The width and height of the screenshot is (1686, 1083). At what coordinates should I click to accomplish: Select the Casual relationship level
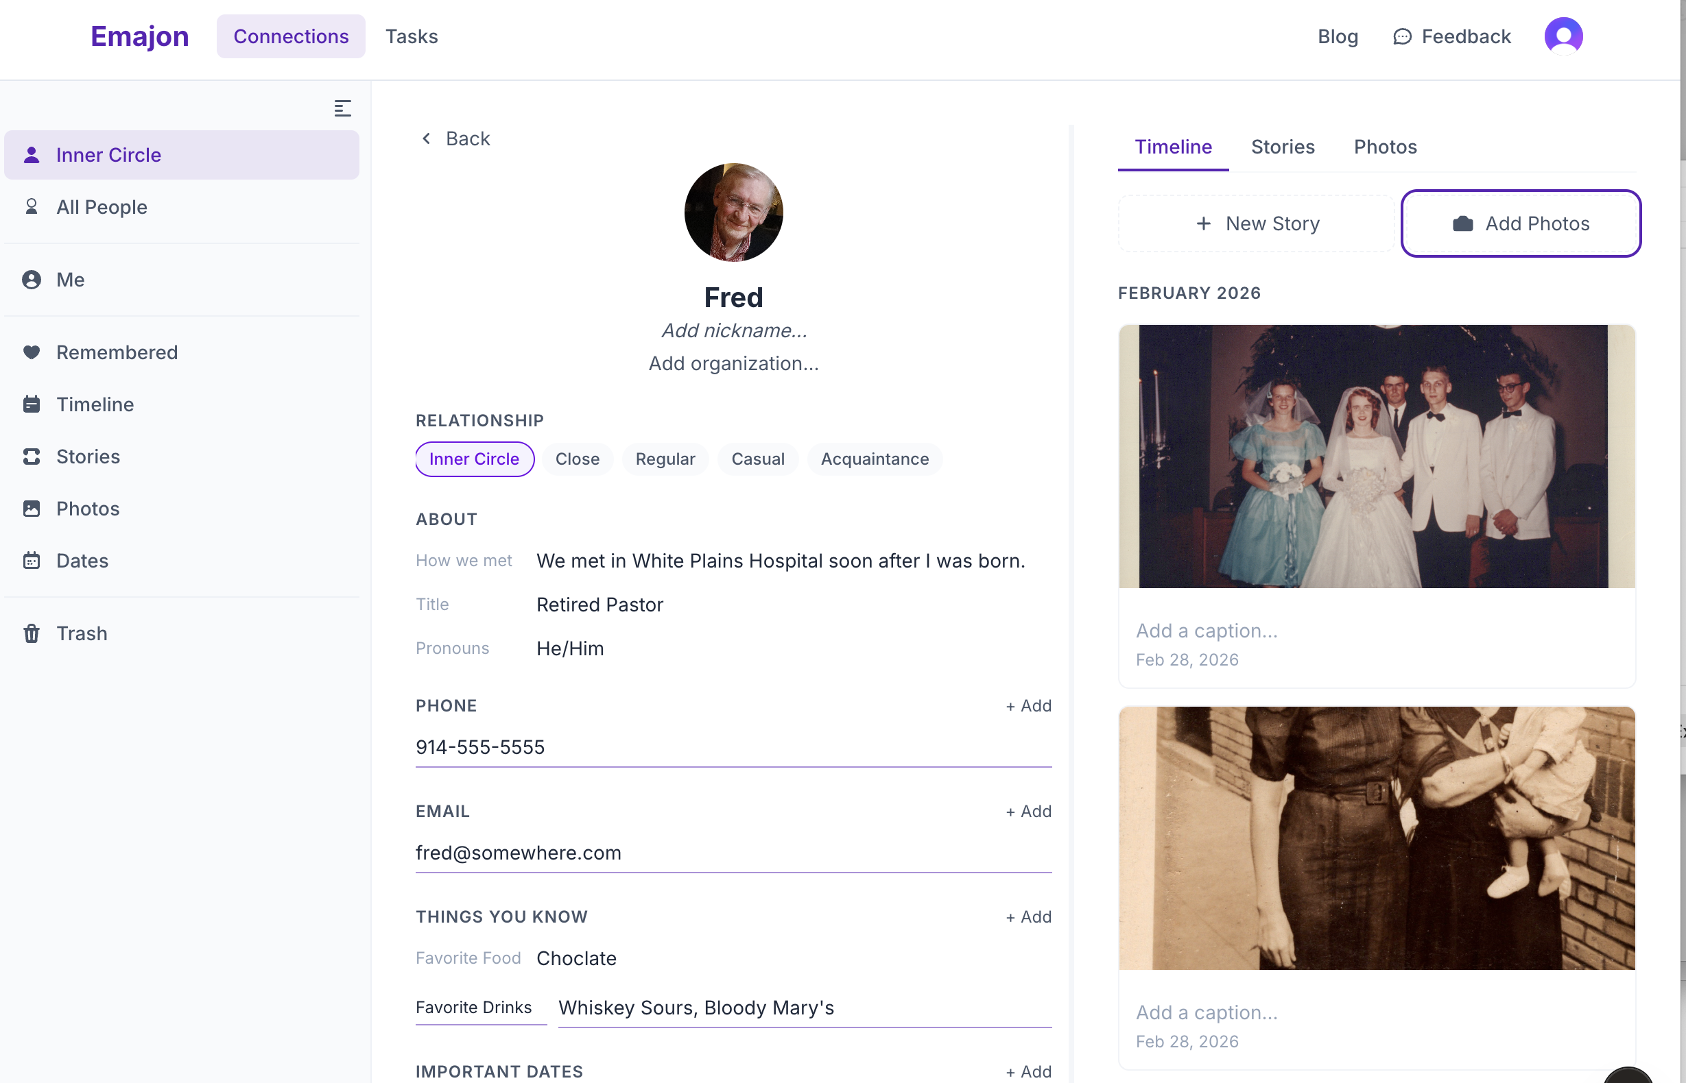click(758, 459)
